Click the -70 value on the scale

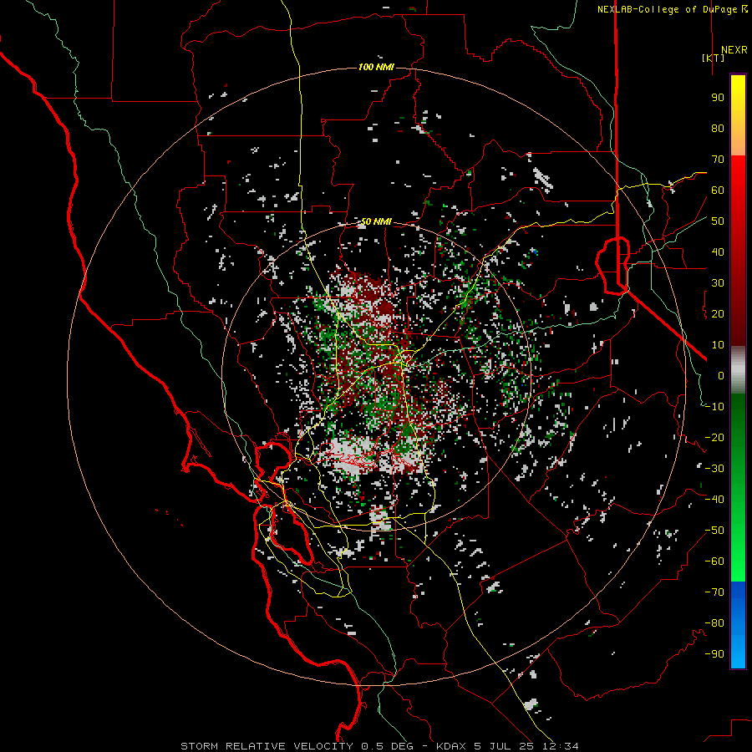[714, 592]
